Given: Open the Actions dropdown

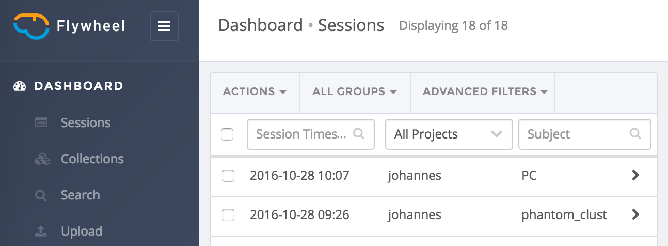Looking at the screenshot, I should (255, 92).
